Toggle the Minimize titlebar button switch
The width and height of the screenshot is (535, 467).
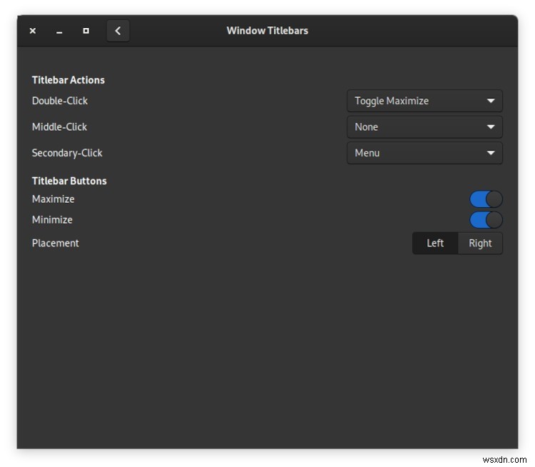pyautogui.click(x=486, y=220)
